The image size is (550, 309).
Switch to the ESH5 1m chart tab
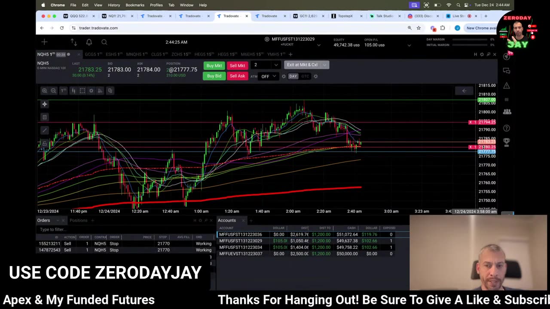(x=113, y=55)
